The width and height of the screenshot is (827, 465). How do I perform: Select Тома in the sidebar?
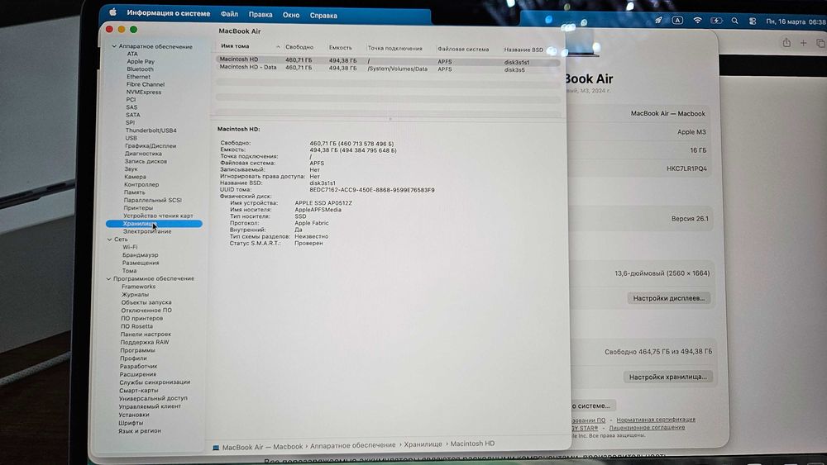point(129,271)
